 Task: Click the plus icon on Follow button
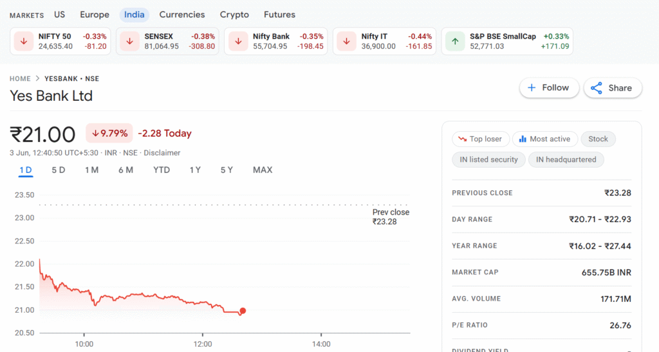[532, 88]
